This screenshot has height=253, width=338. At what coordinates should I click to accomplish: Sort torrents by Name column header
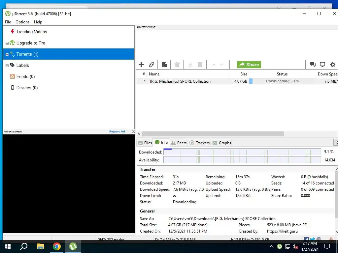pos(188,74)
